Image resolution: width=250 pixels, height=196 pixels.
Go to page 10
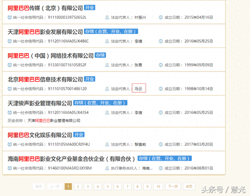[x=158, y=186]
